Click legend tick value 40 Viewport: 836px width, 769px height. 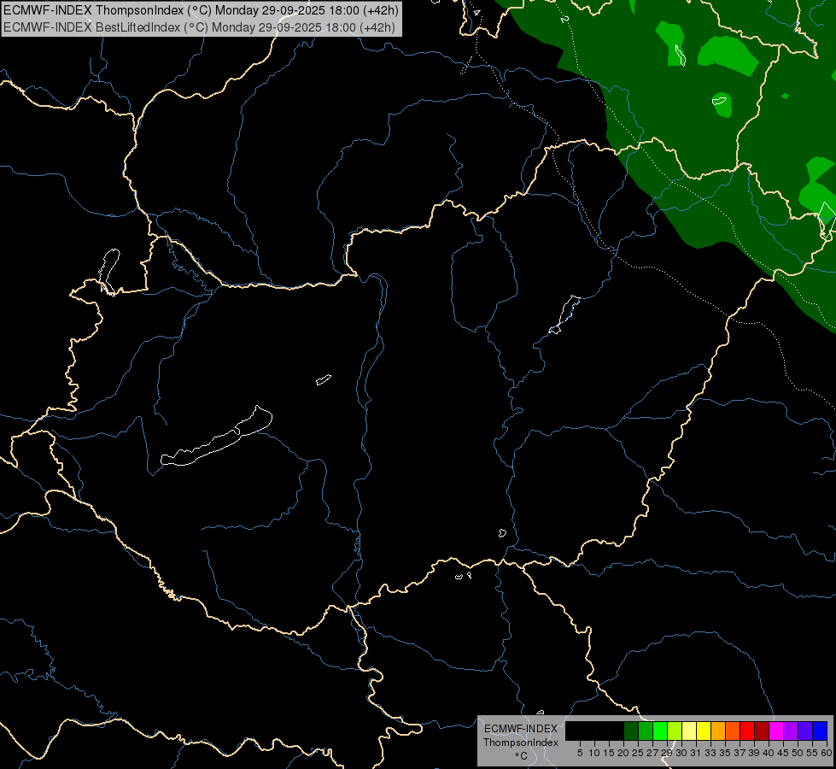[x=769, y=753]
